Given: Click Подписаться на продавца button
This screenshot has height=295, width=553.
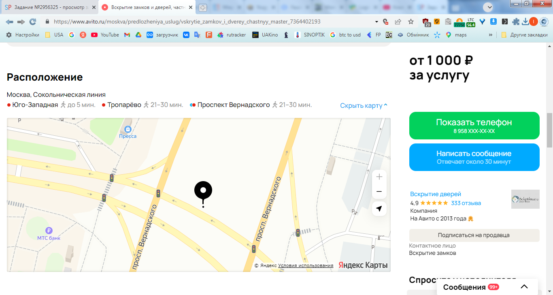Looking at the screenshot, I should click(x=474, y=235).
